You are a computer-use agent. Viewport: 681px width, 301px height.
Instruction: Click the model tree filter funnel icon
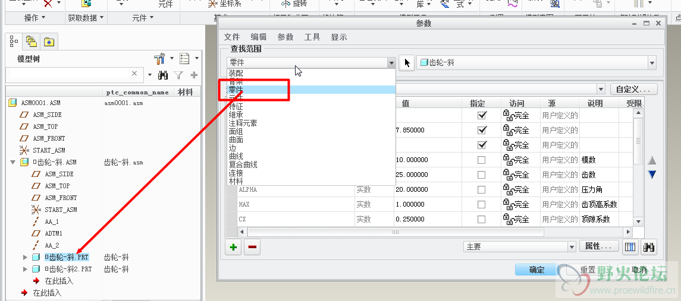tap(178, 75)
